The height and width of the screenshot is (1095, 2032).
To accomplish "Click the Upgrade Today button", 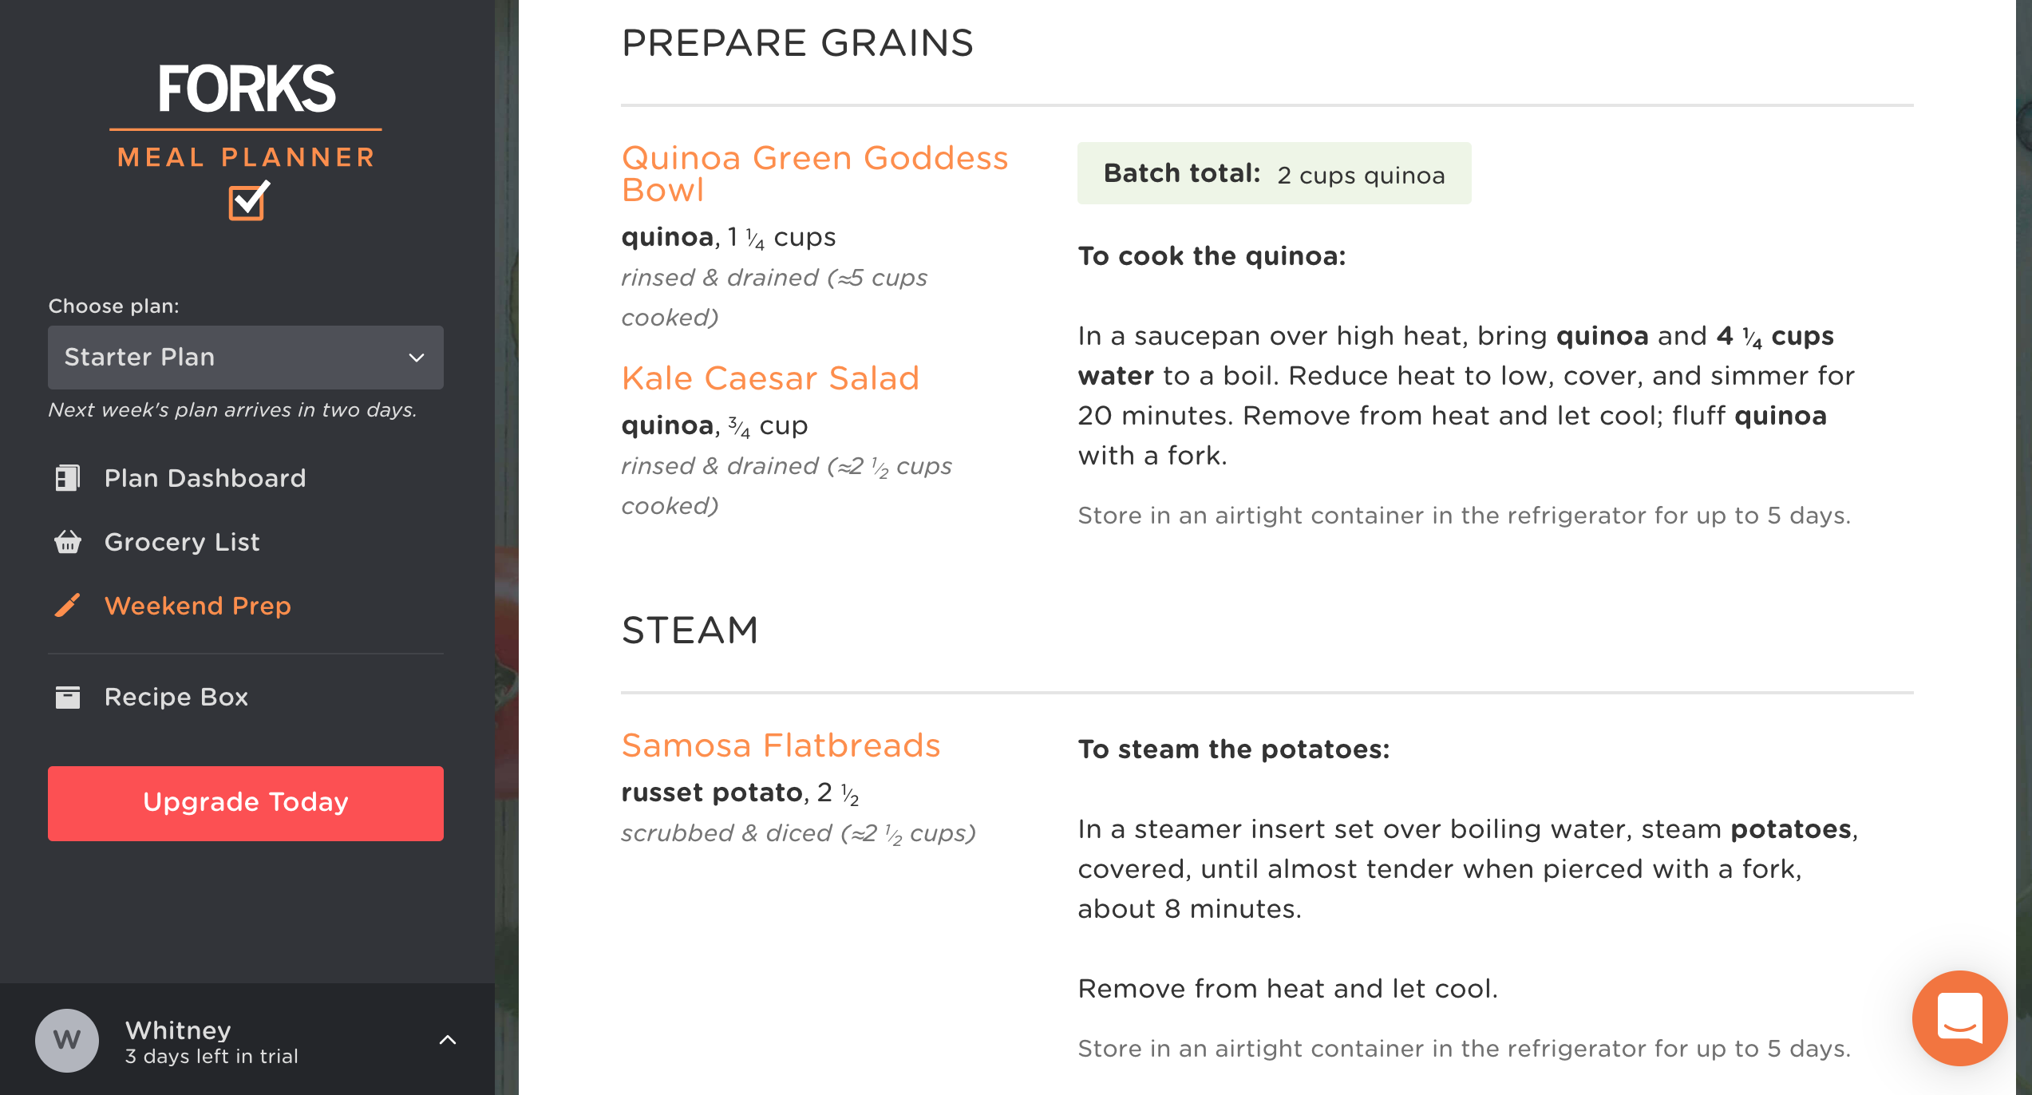I will 246,803.
